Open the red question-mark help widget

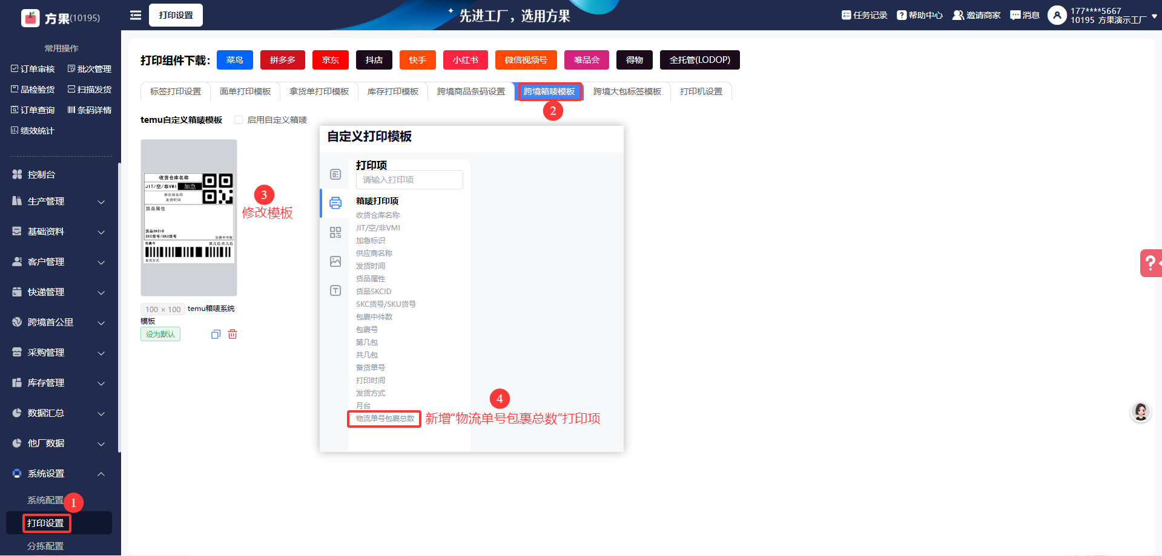(1150, 263)
